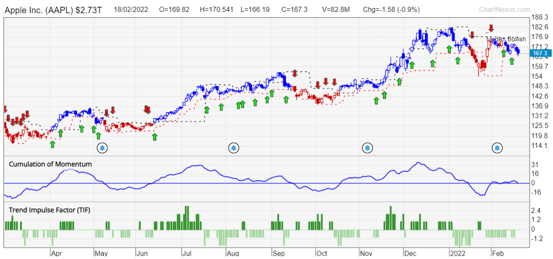Click the 154 price axis label
Screen dimensions: 553x259
(x=538, y=76)
